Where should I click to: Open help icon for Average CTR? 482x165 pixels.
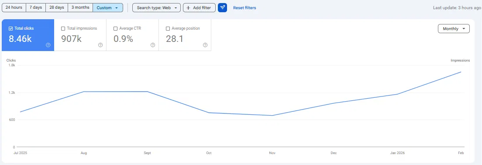coord(153,45)
